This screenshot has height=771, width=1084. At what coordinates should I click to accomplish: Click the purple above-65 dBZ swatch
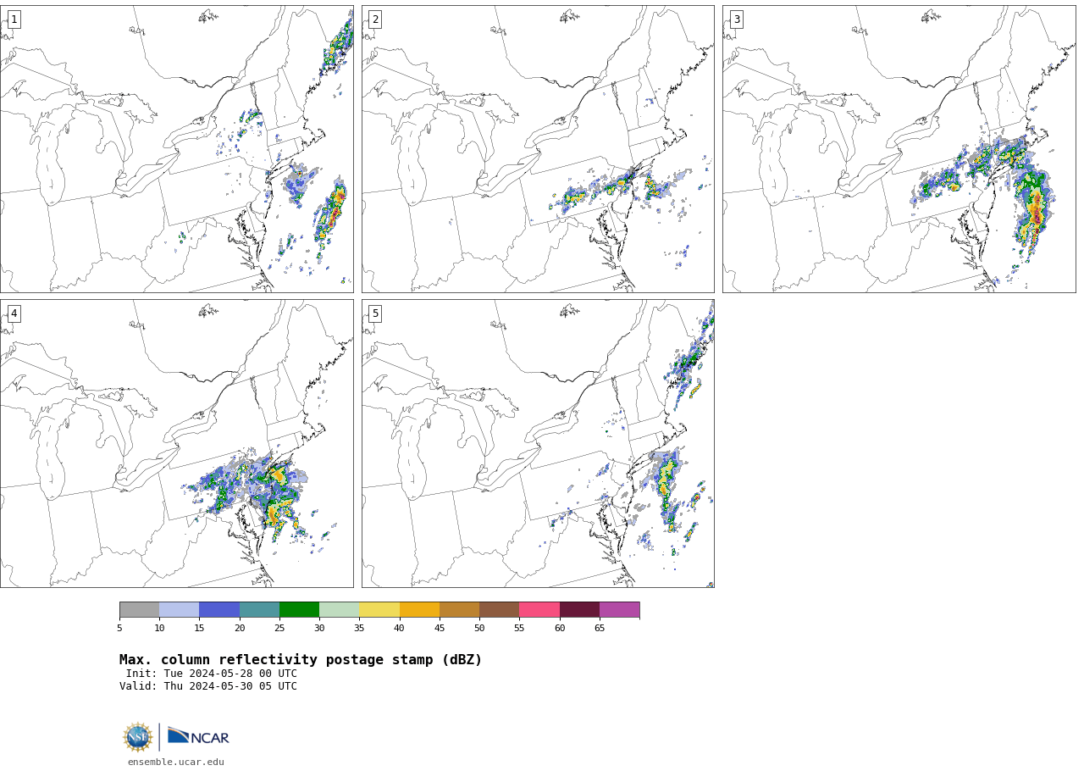coord(619,610)
